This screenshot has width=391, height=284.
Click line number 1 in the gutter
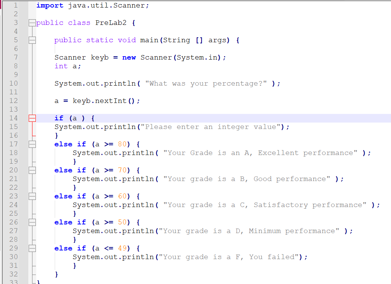15,5
